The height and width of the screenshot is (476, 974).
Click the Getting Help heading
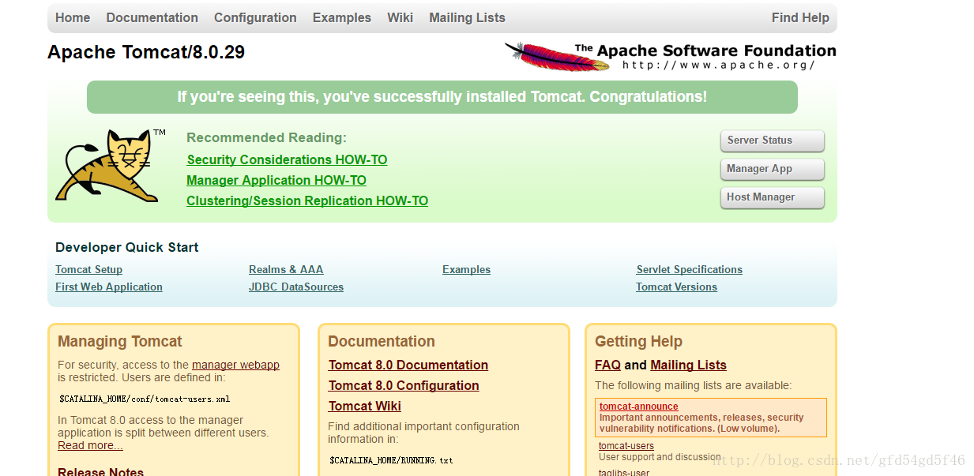[638, 341]
